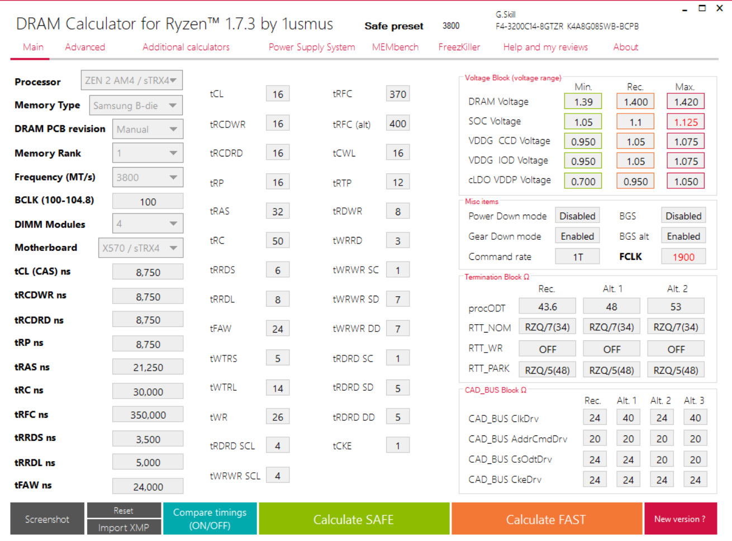Viewport: 732px width, 541px height.
Task: Minimize the DRAM Calculator window
Action: pos(685,8)
